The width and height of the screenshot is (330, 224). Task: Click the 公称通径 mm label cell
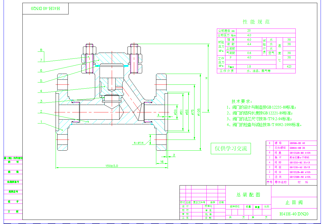(x=226, y=31)
